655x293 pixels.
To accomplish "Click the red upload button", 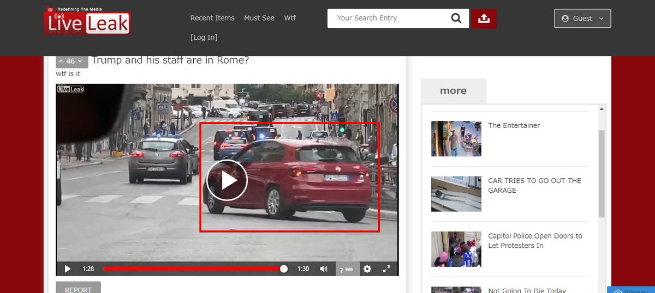I will (484, 18).
